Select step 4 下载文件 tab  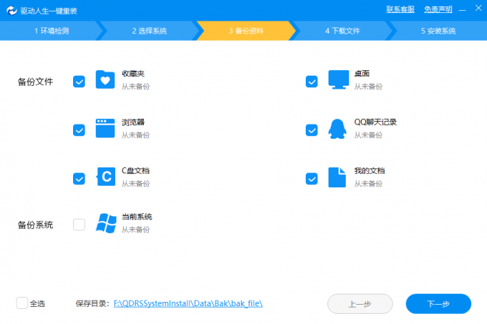pyautogui.click(x=342, y=31)
